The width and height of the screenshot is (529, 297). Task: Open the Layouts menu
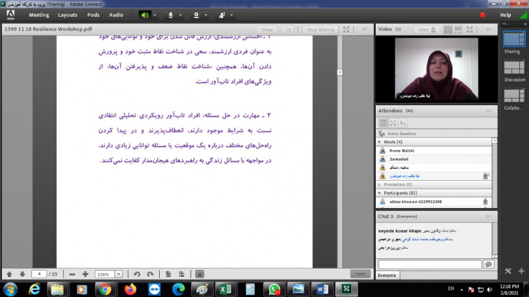(x=67, y=15)
